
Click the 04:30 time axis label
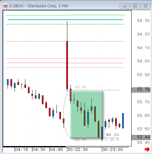pyautogui.click(x=39, y=150)
